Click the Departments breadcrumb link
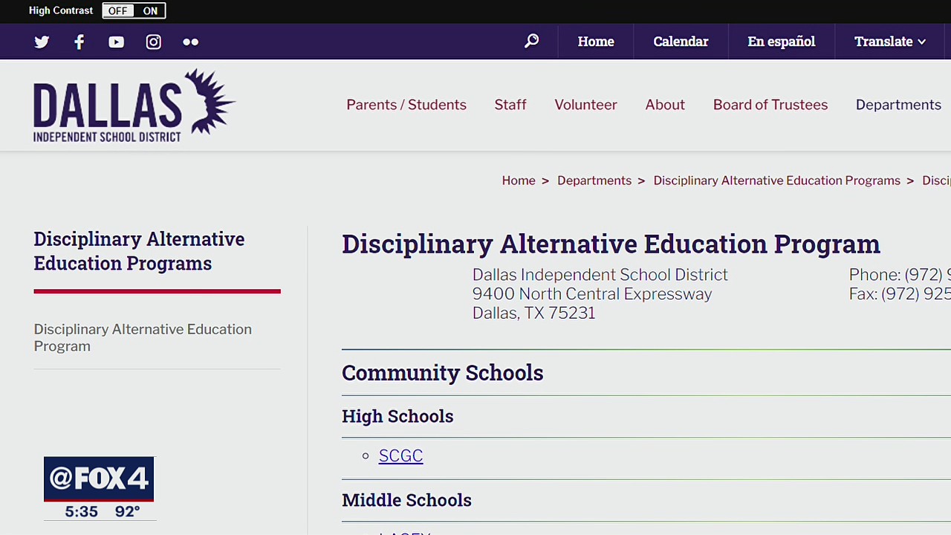951x535 pixels. (x=594, y=181)
